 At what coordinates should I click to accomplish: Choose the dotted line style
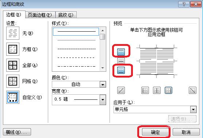[x=76, y=40]
